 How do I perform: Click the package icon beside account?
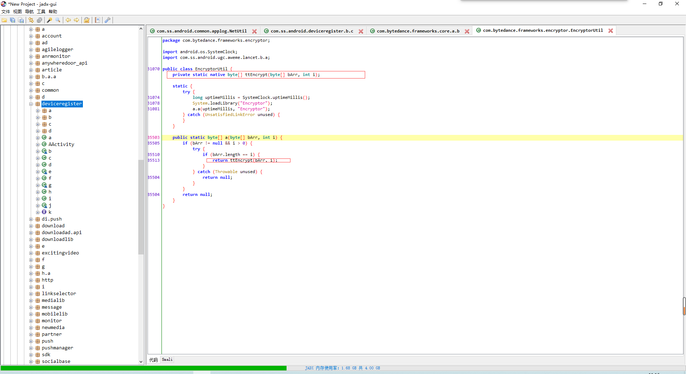38,36
